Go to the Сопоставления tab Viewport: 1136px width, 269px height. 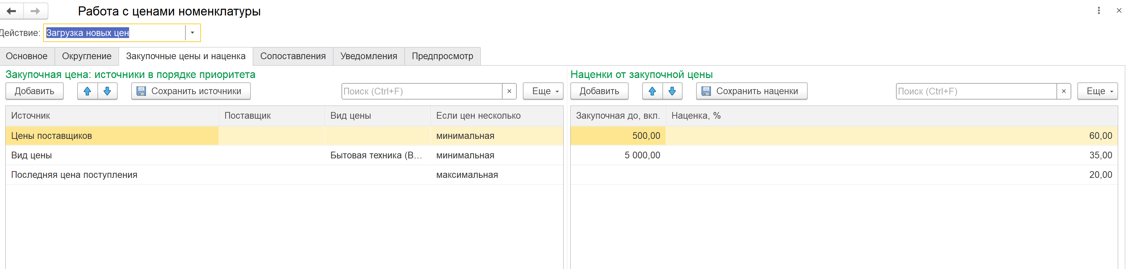[x=293, y=56]
